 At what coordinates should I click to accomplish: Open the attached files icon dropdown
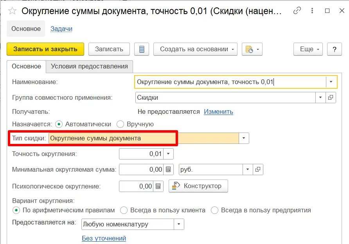(x=252, y=49)
